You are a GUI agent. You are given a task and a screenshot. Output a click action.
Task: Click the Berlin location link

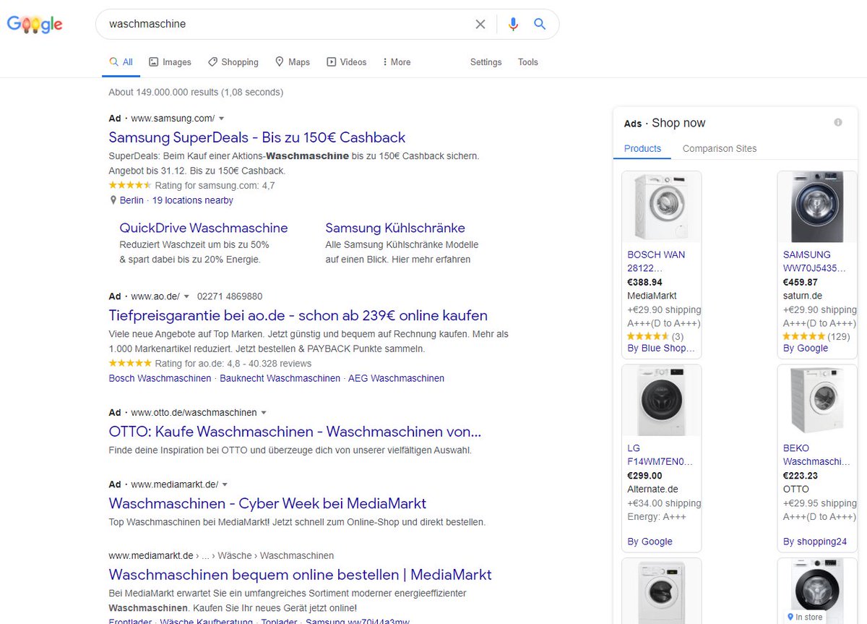tap(131, 200)
